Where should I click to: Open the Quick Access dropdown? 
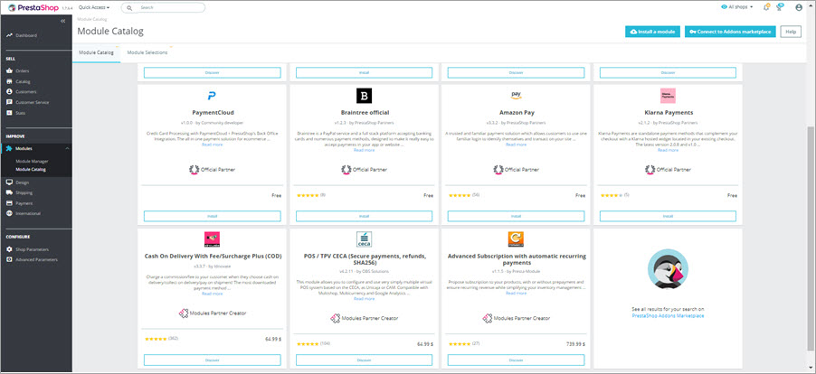pyautogui.click(x=94, y=8)
